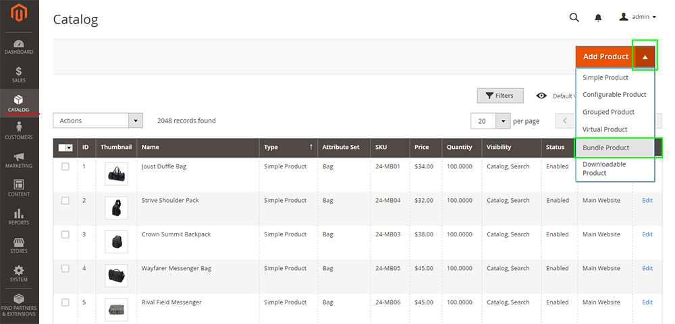Viewport: 675px width, 324px height.
Task: Edit the Crown Summit Backpack product
Action: 647,234
